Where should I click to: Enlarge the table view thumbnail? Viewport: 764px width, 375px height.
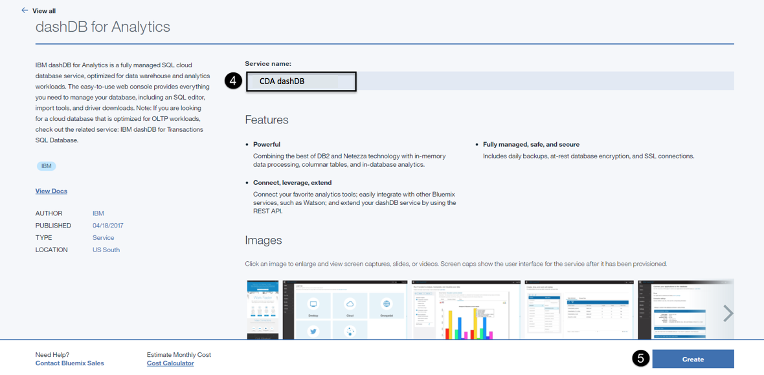tap(579, 309)
